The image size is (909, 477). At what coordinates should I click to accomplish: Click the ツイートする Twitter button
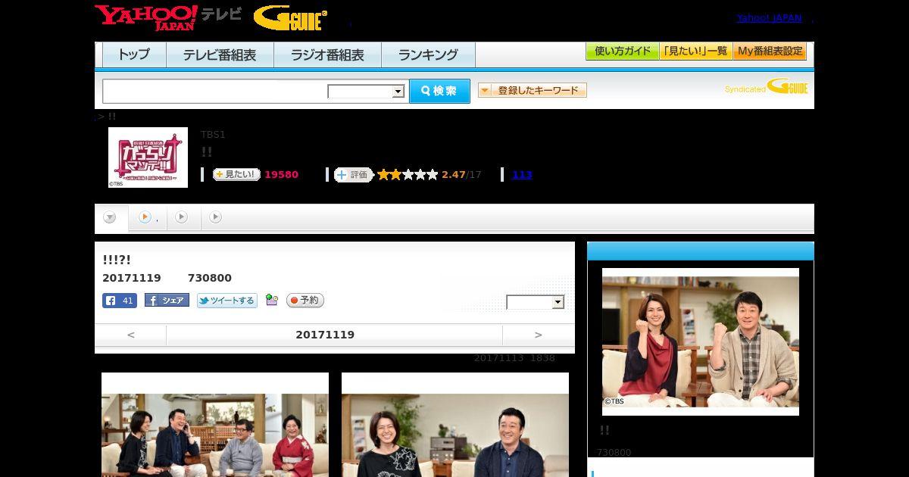(227, 301)
